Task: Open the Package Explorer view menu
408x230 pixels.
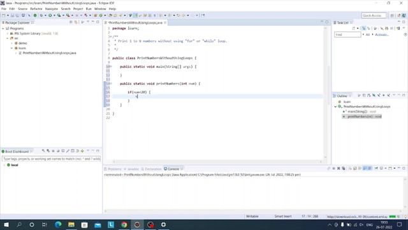Action: pyautogui.click(x=88, y=22)
